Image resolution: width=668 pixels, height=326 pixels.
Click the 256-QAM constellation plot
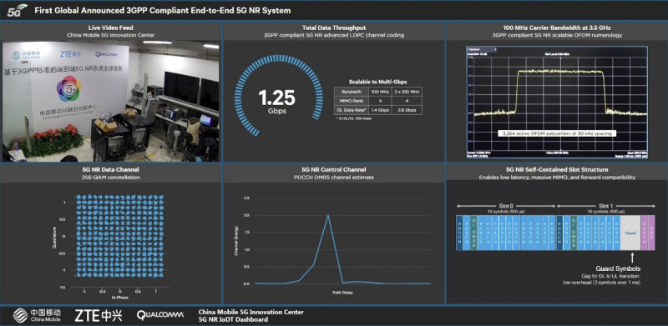(119, 236)
